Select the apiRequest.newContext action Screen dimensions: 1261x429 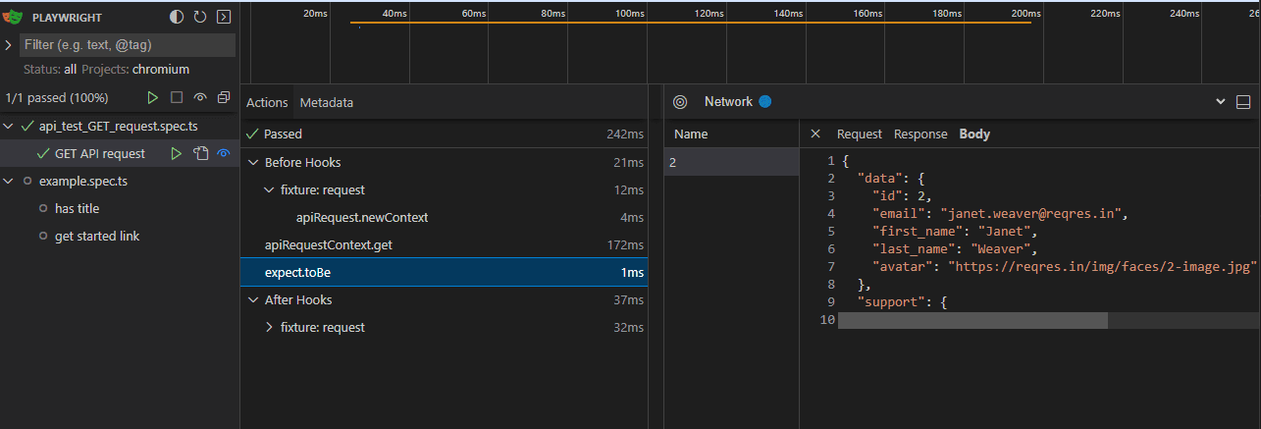(x=444, y=217)
